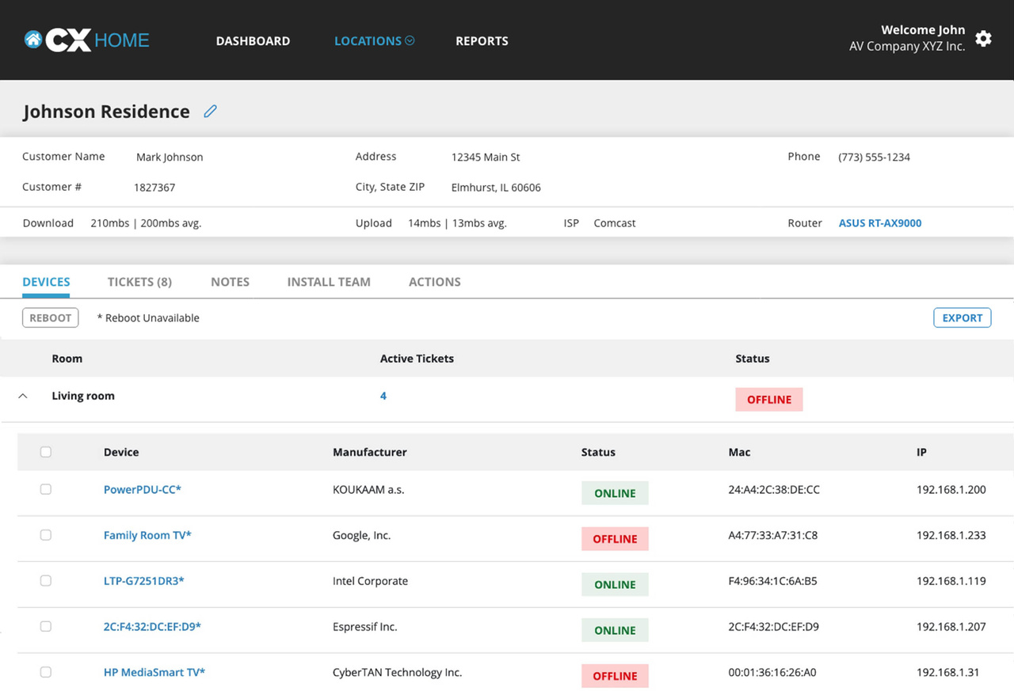Click the pencil icon beside Johnson Residence

tap(210, 112)
